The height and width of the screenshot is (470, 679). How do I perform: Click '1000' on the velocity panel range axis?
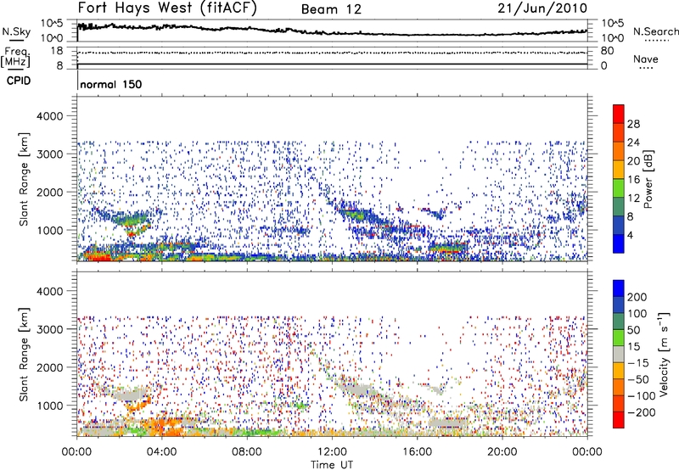click(49, 406)
